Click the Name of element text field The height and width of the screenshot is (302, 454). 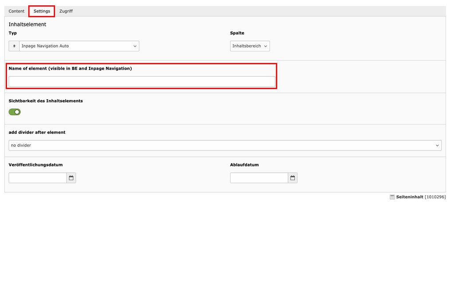pos(142,81)
